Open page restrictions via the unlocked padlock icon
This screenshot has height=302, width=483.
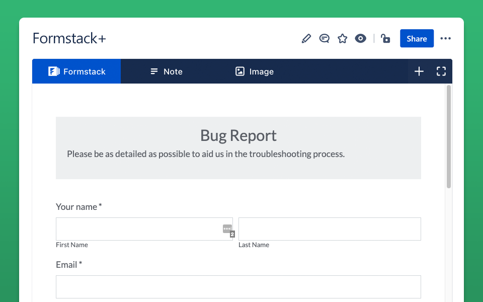pyautogui.click(x=385, y=39)
